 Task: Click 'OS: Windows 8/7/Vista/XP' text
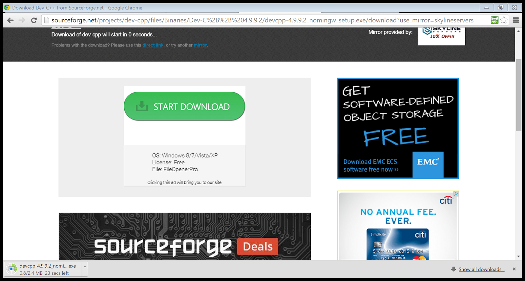pos(185,156)
